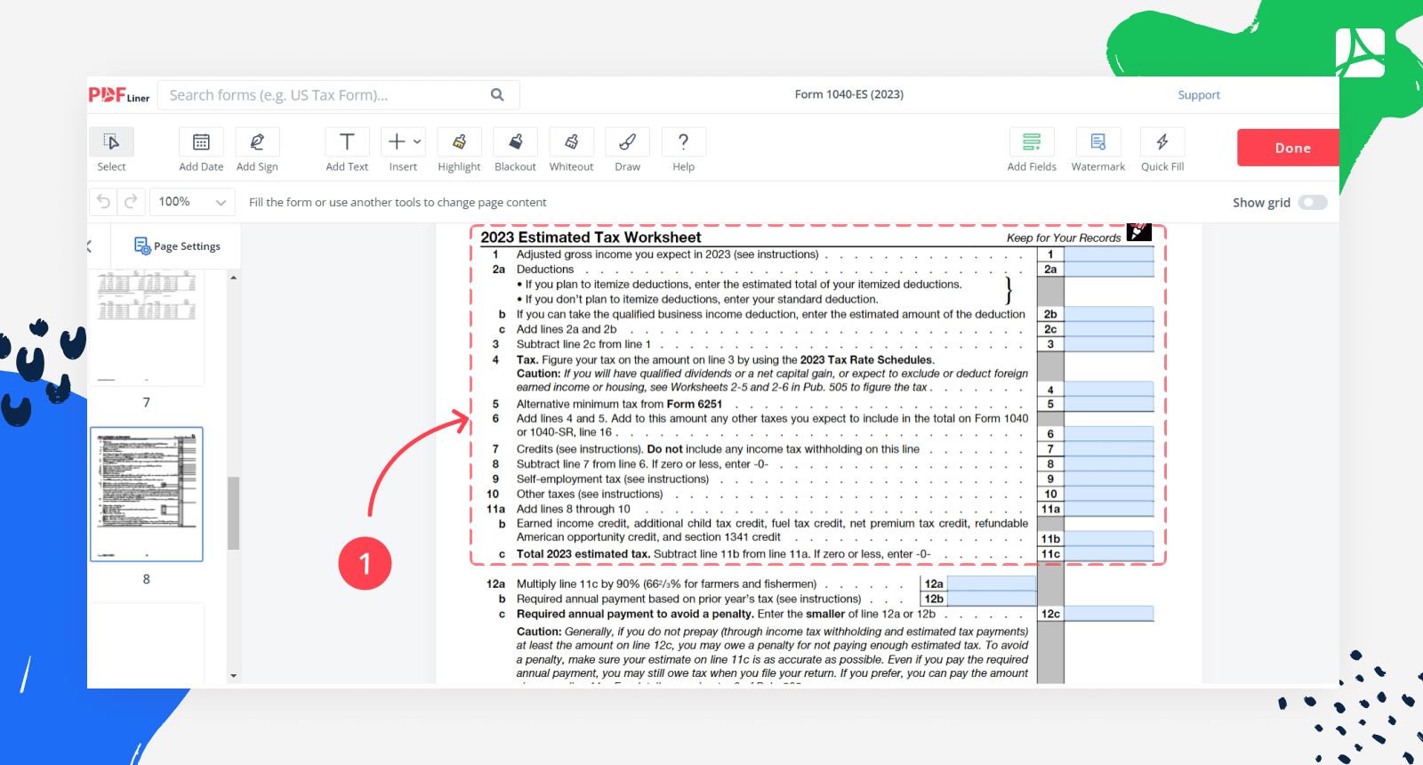Open the 100% zoom dropdown
Viewport: 1423px width, 765px height.
pos(192,202)
